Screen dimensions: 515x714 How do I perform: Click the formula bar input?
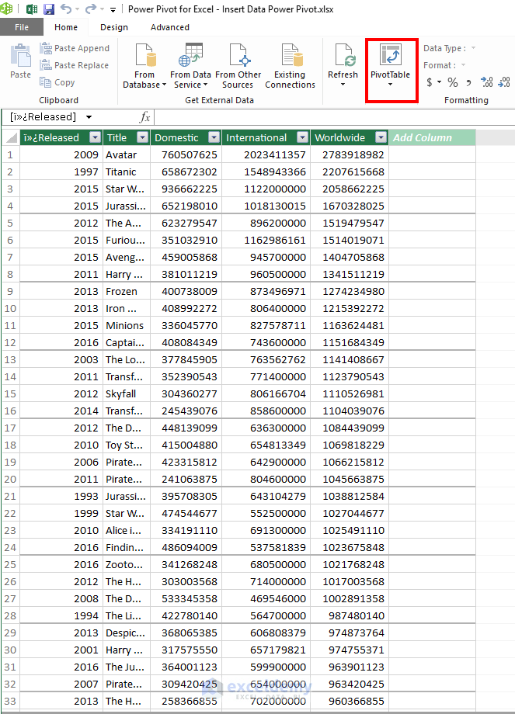tap(335, 117)
